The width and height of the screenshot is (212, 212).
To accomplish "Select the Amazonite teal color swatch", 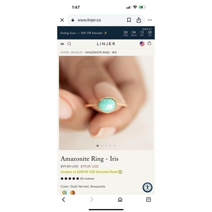I will pos(65,192).
